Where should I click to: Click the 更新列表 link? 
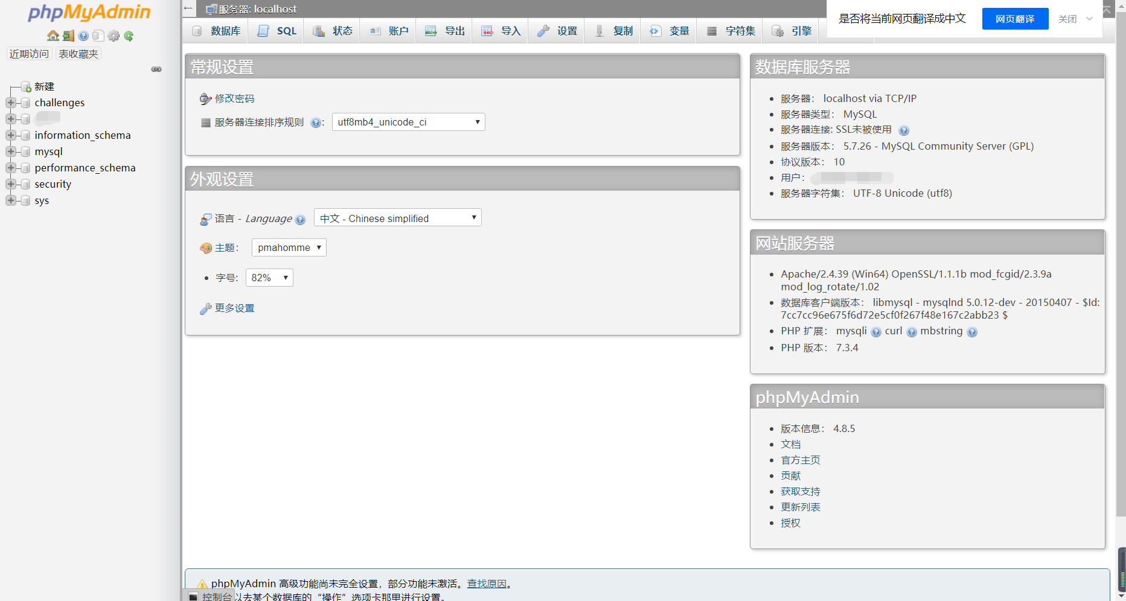click(x=800, y=507)
